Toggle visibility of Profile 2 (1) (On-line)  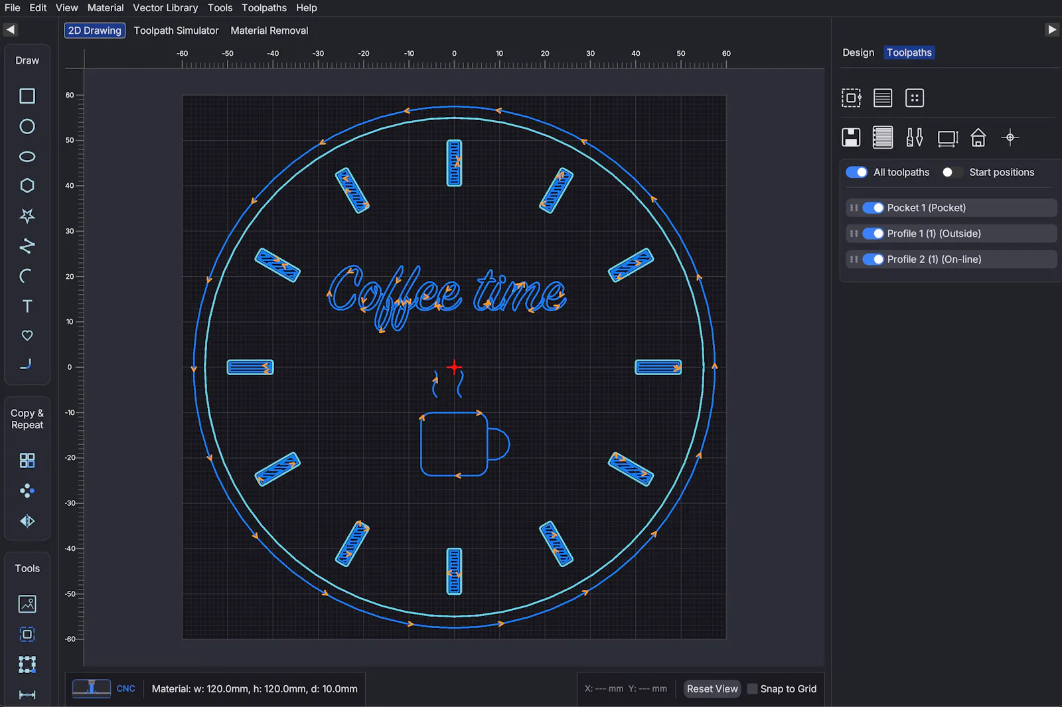pos(873,260)
